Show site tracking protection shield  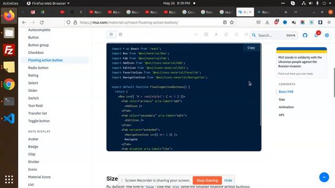[68, 22]
